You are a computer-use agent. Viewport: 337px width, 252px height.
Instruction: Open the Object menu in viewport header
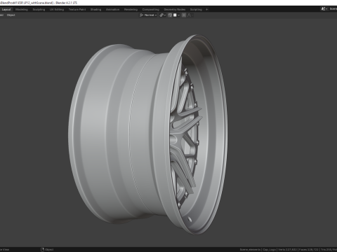(x=11, y=15)
